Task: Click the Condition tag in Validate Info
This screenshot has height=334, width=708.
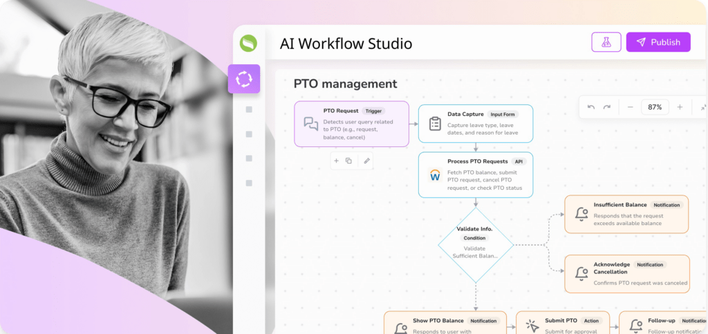Action: coord(474,238)
